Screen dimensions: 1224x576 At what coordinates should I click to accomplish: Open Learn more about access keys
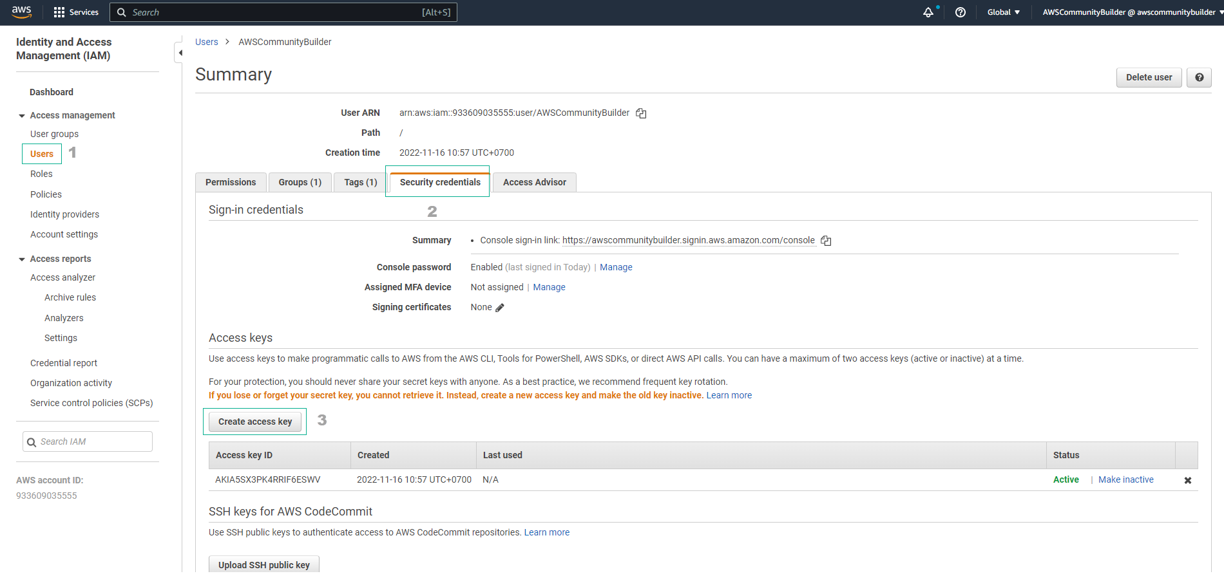pos(729,395)
